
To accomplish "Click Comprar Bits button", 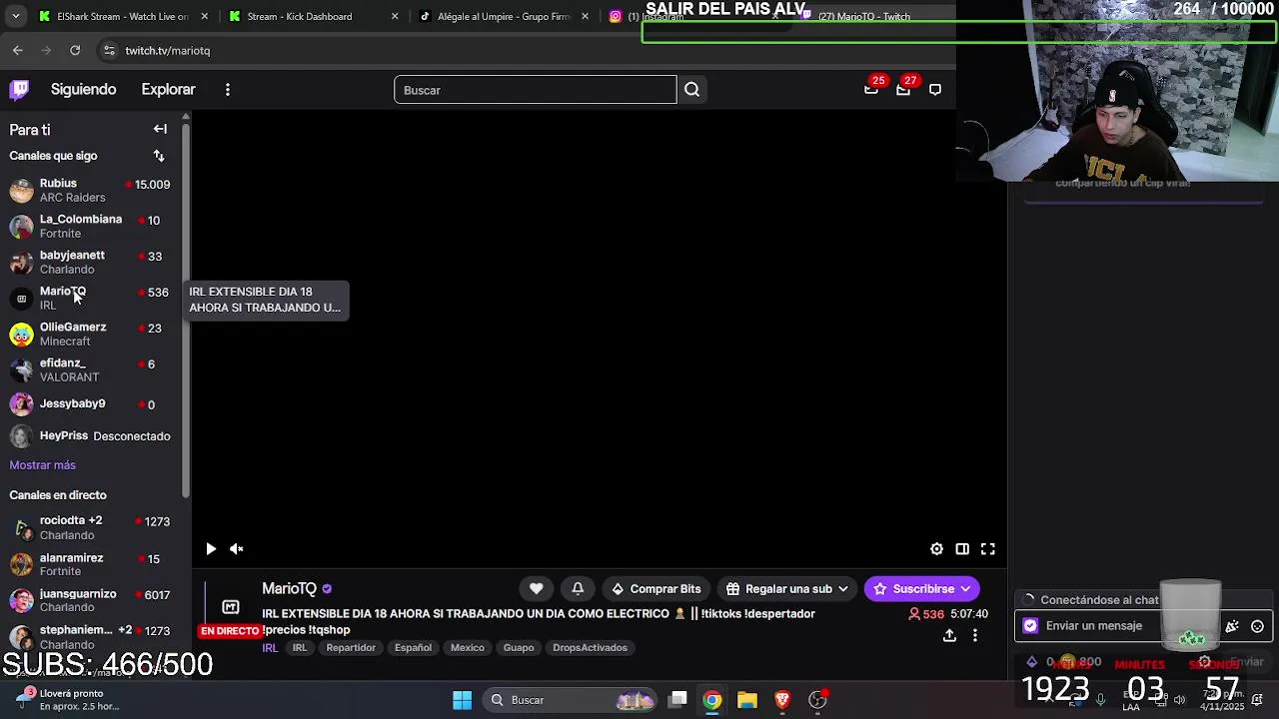I will pyautogui.click(x=655, y=589).
